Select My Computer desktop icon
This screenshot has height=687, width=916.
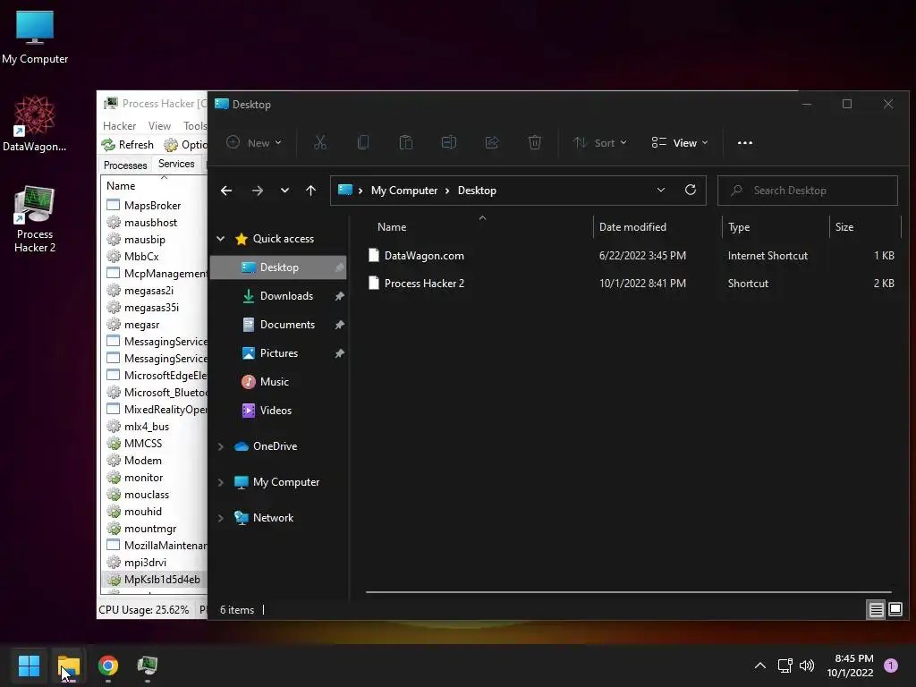click(35, 37)
